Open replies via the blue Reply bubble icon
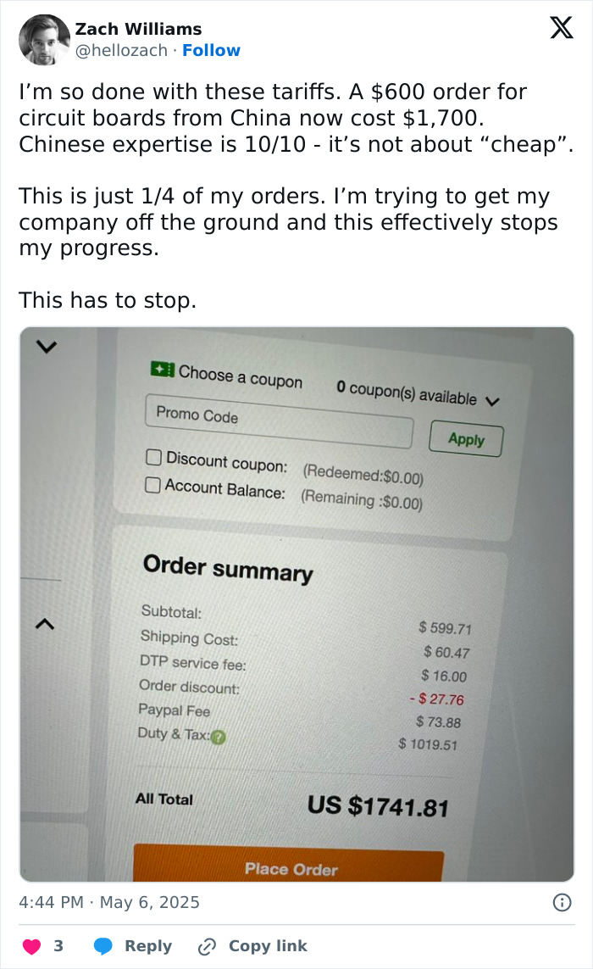Image resolution: width=593 pixels, height=969 pixels. [104, 946]
